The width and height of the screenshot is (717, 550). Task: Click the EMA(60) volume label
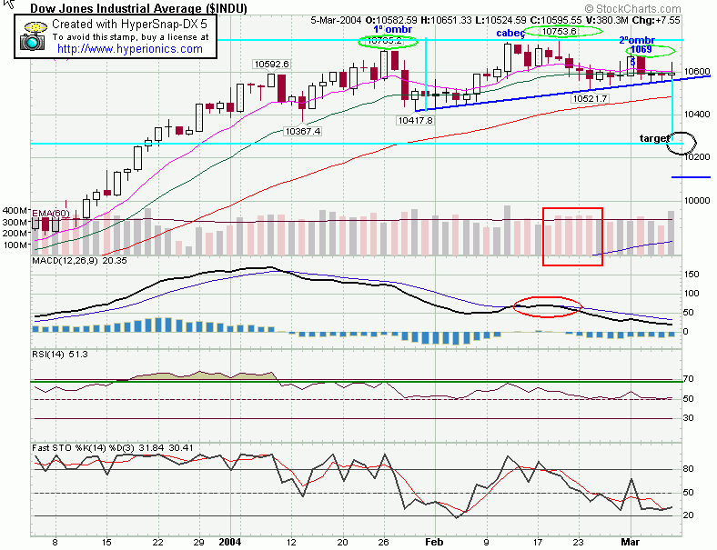pyautogui.click(x=51, y=213)
